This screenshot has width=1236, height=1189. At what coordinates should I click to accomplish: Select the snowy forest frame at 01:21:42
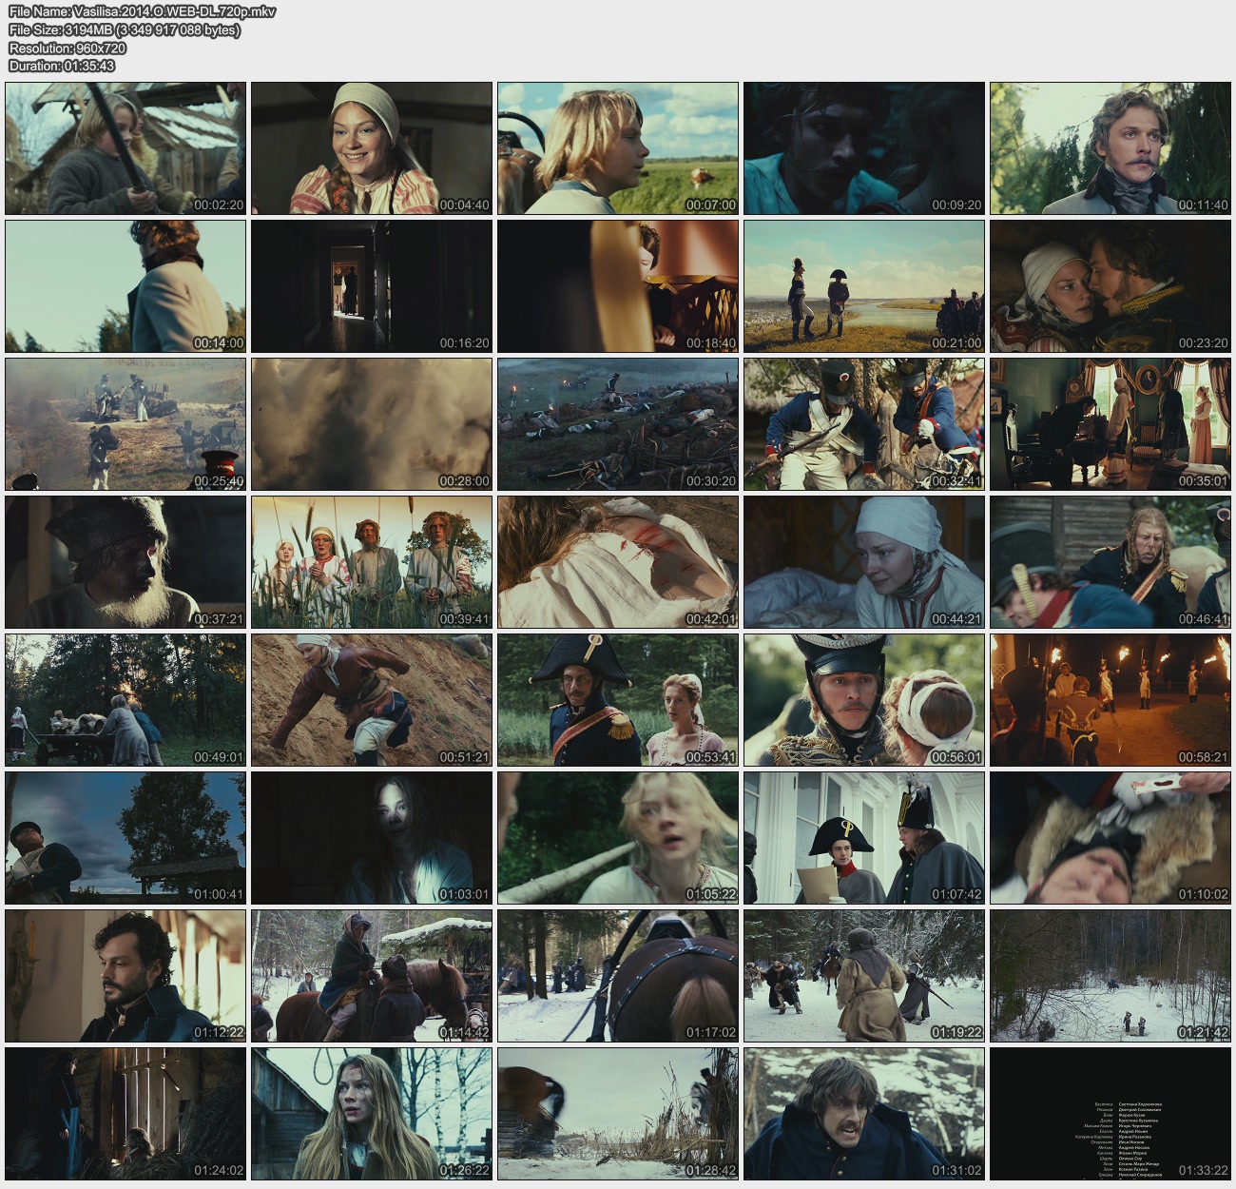click(x=1110, y=976)
